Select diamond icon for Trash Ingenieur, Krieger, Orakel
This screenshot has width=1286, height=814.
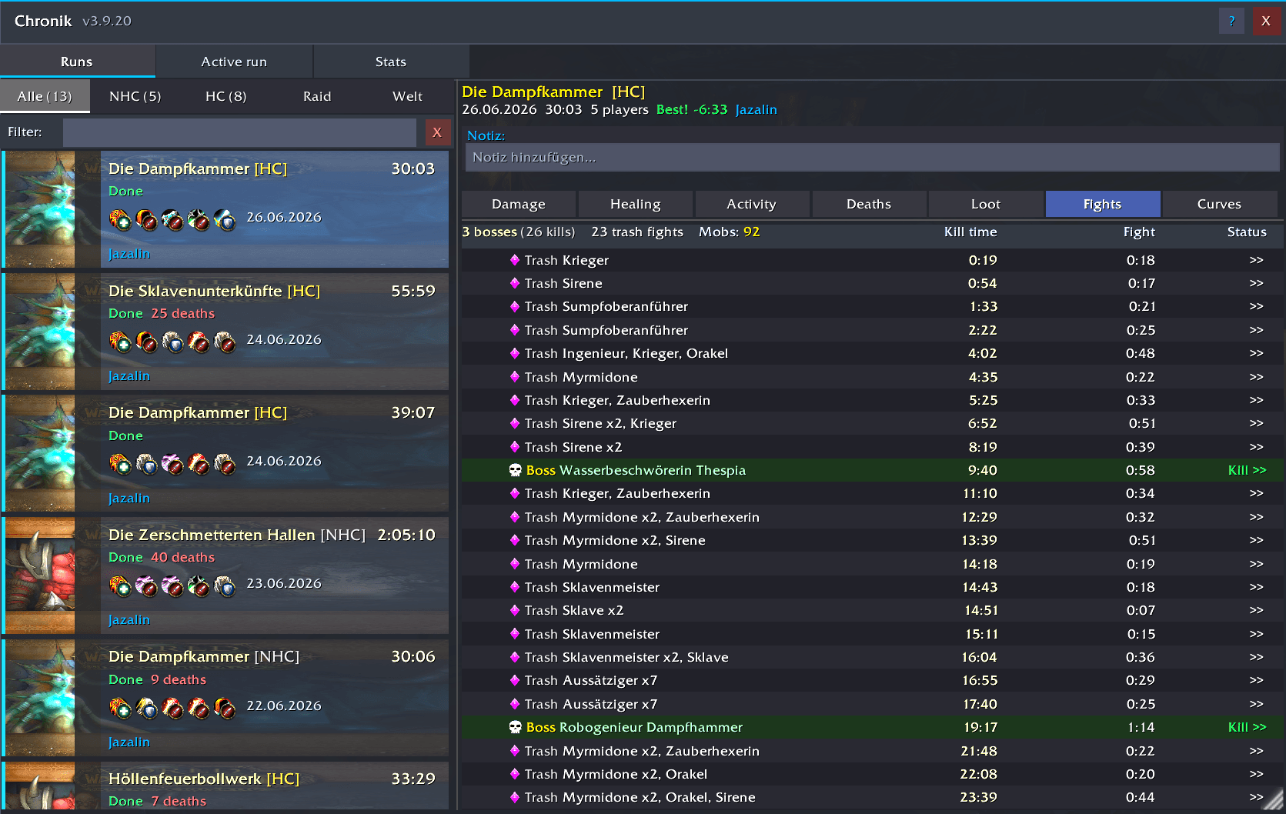[515, 353]
